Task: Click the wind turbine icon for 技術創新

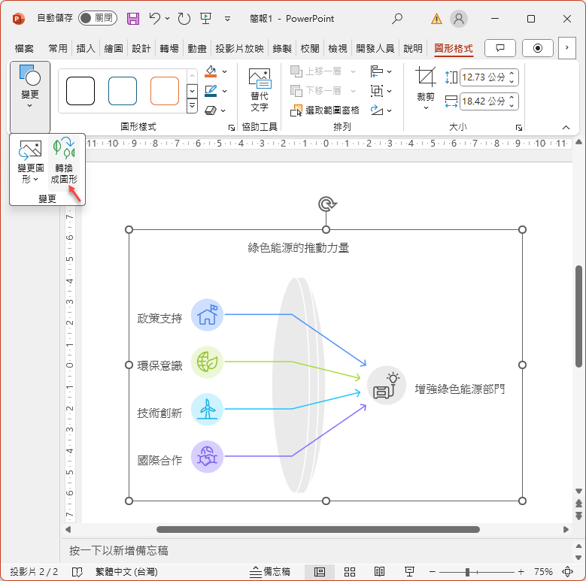Action: (x=208, y=409)
